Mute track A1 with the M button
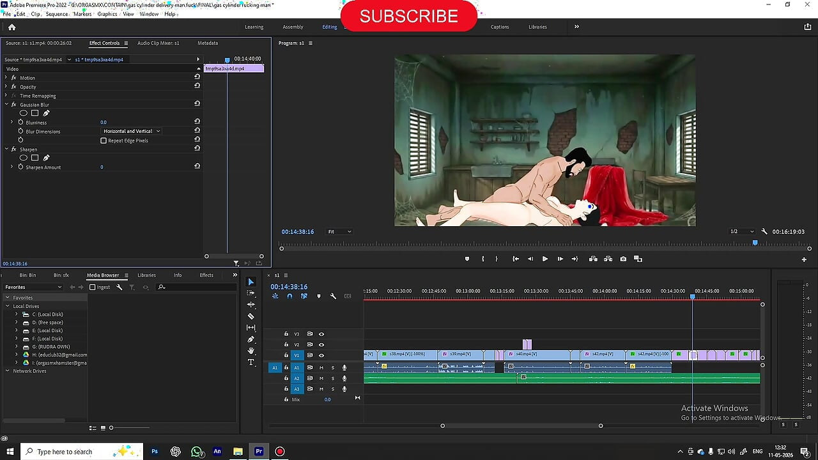818x460 pixels. (x=321, y=367)
